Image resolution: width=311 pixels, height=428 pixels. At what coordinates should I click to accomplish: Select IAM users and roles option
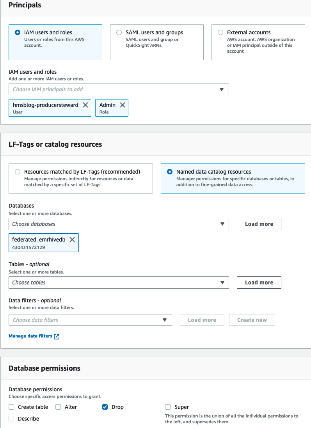pyautogui.click(x=18, y=33)
